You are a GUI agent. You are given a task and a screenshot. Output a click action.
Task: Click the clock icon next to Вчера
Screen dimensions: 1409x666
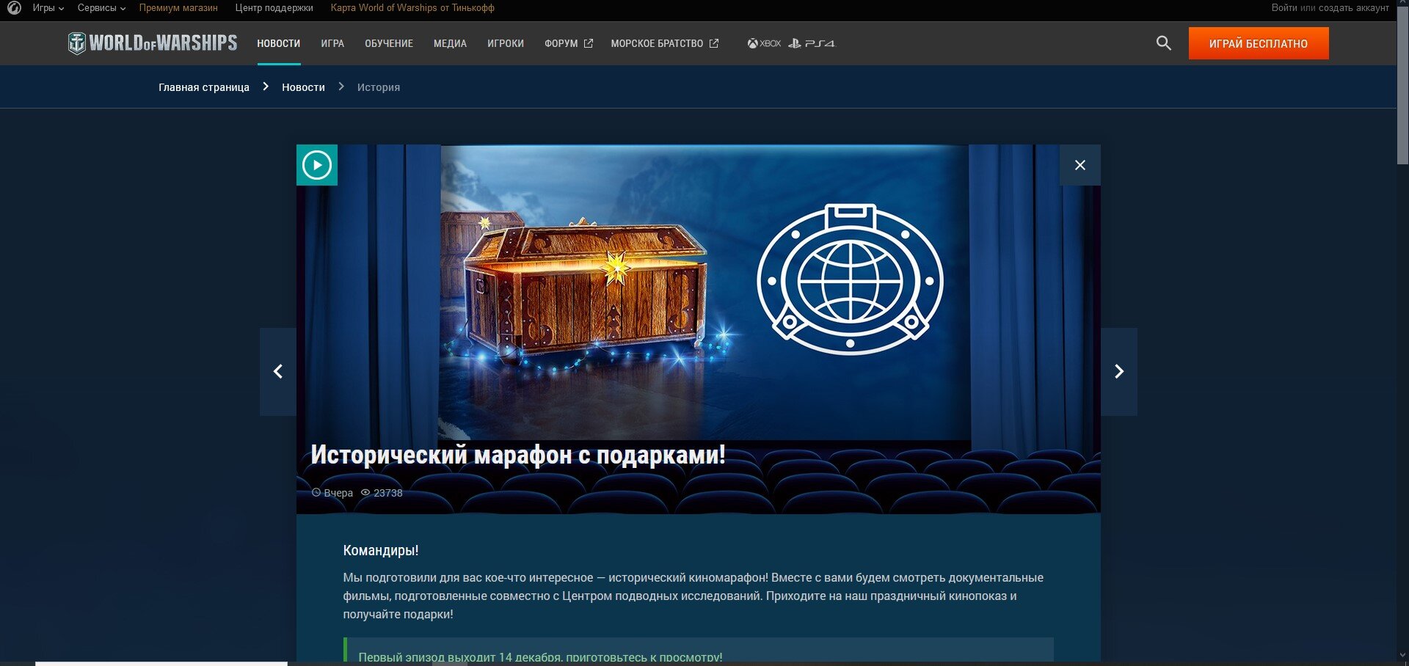pos(316,493)
